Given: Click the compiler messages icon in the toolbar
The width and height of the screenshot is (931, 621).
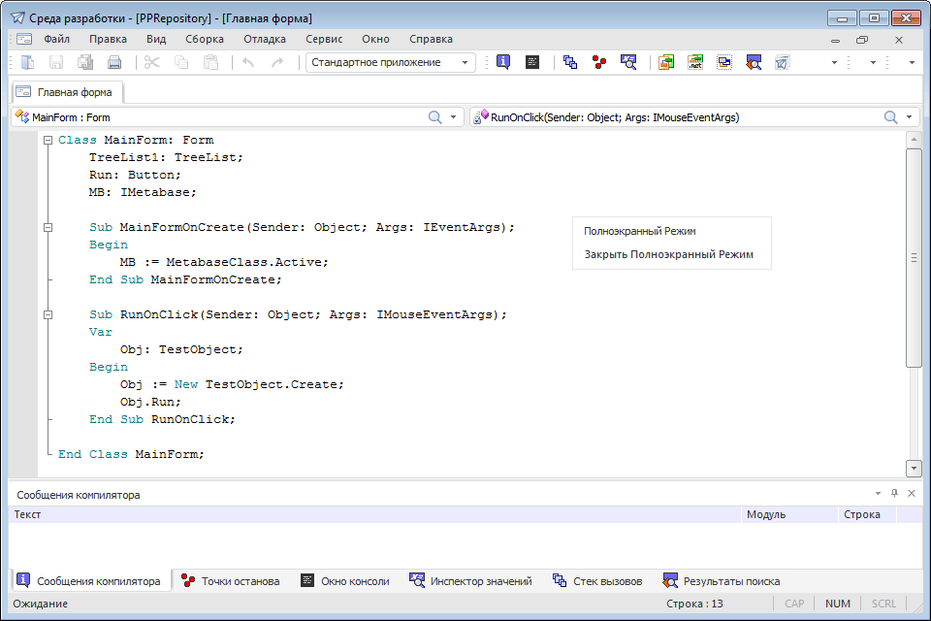Looking at the screenshot, I should coord(503,62).
